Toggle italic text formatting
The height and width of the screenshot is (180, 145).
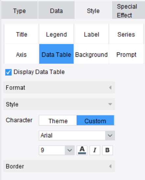click(x=95, y=150)
